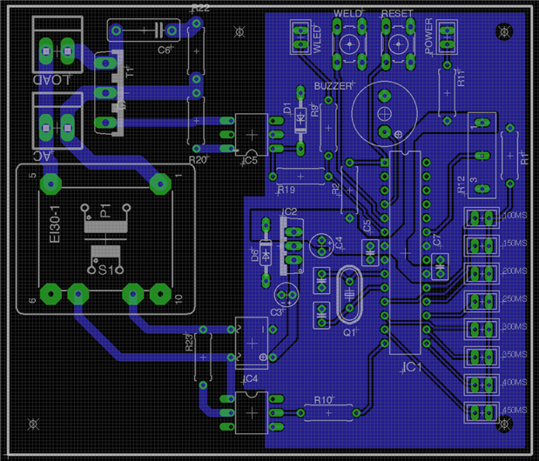The image size is (539, 461).
Task: Select the RESET pushbutton component
Action: (x=398, y=44)
